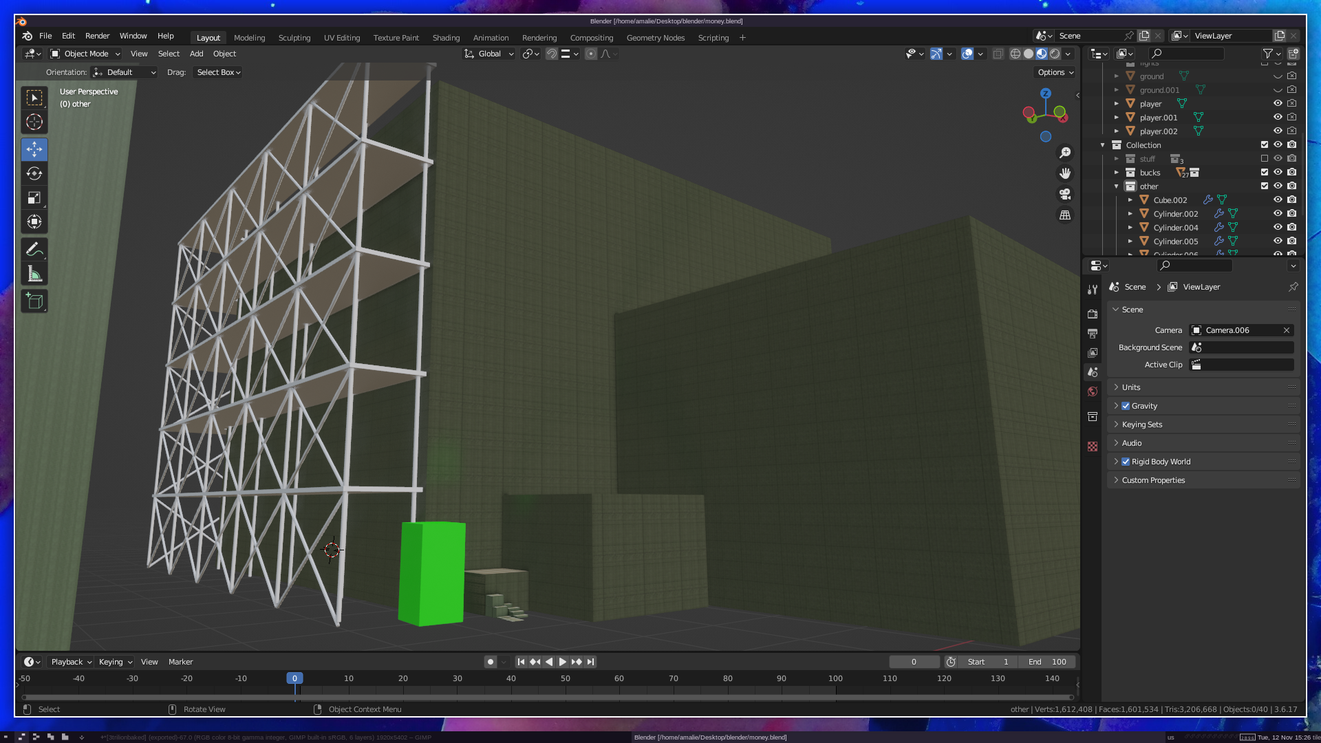Uncheck Rigid Body World

tap(1126, 462)
